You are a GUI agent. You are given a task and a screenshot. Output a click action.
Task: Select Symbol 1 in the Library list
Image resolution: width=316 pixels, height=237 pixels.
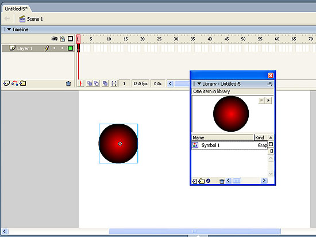coord(229,145)
